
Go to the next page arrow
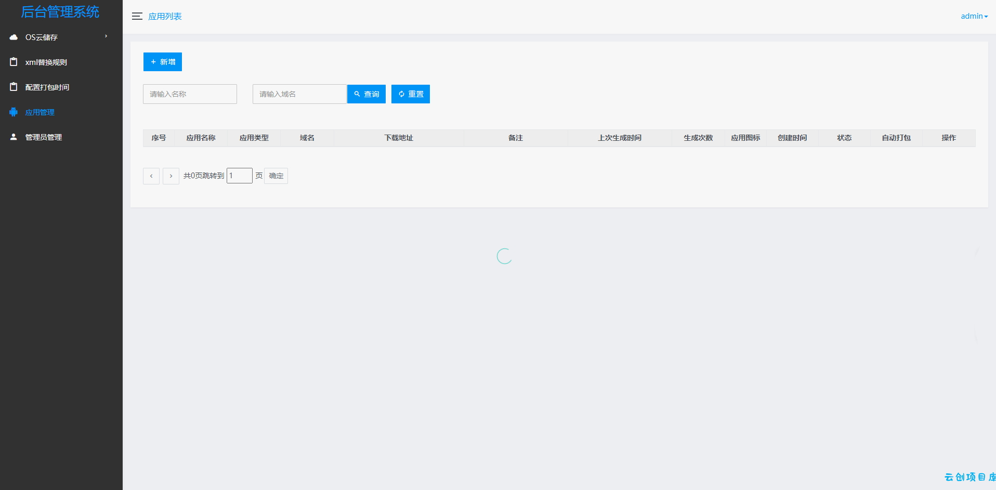tap(171, 176)
